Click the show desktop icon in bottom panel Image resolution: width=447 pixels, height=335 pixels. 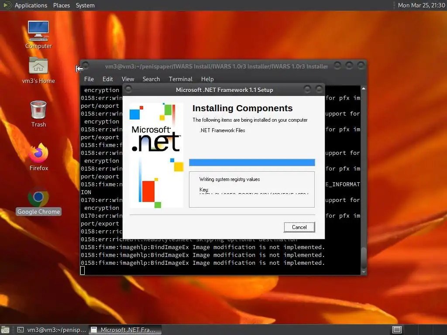pyautogui.click(x=5, y=330)
